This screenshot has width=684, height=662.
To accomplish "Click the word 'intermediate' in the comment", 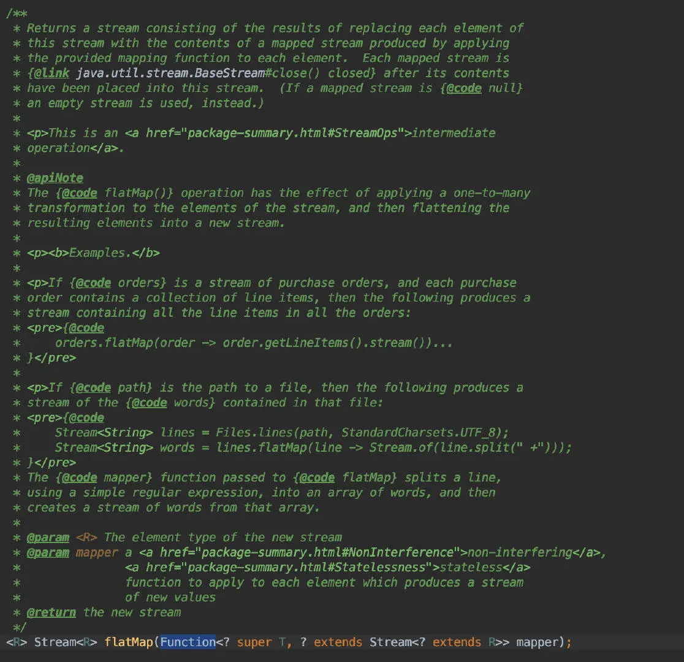I will tap(454, 132).
